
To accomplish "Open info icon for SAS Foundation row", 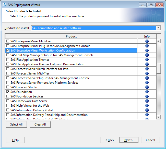I will click(147, 92).
